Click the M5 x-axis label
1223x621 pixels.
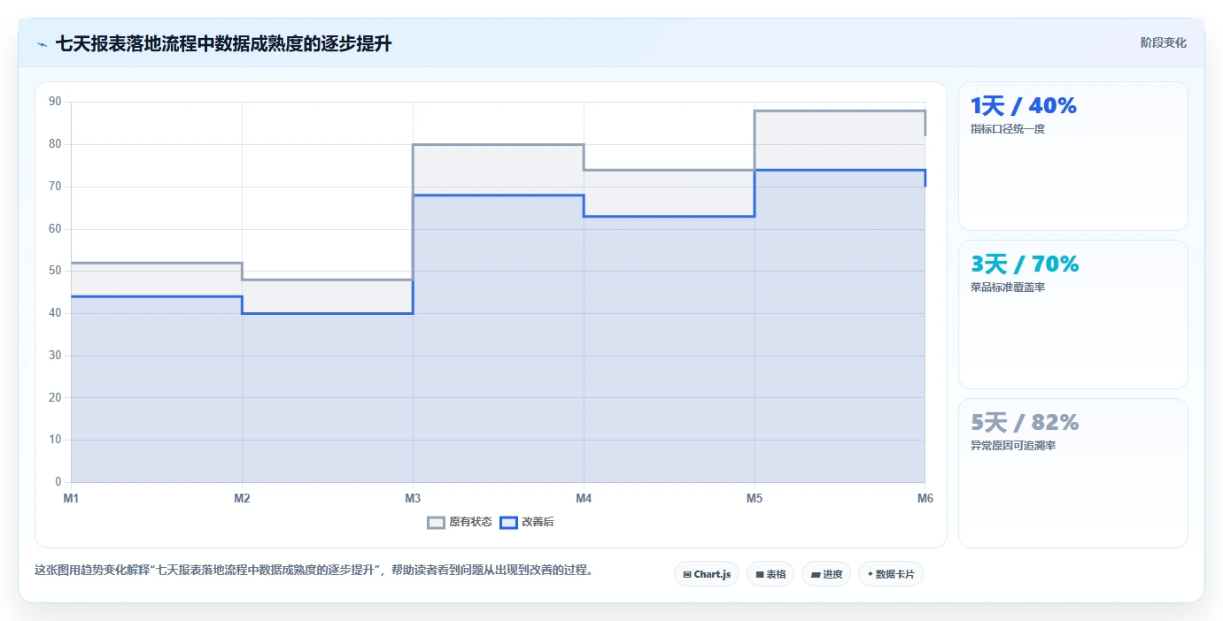tap(755, 499)
